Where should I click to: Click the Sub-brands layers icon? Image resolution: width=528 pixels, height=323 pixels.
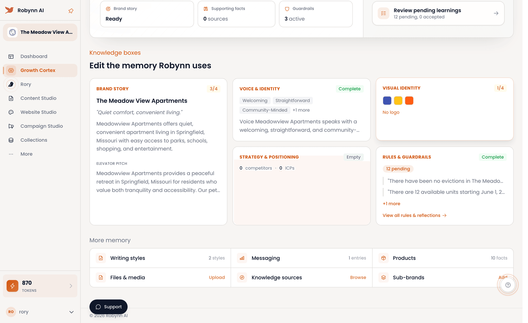[383, 277]
